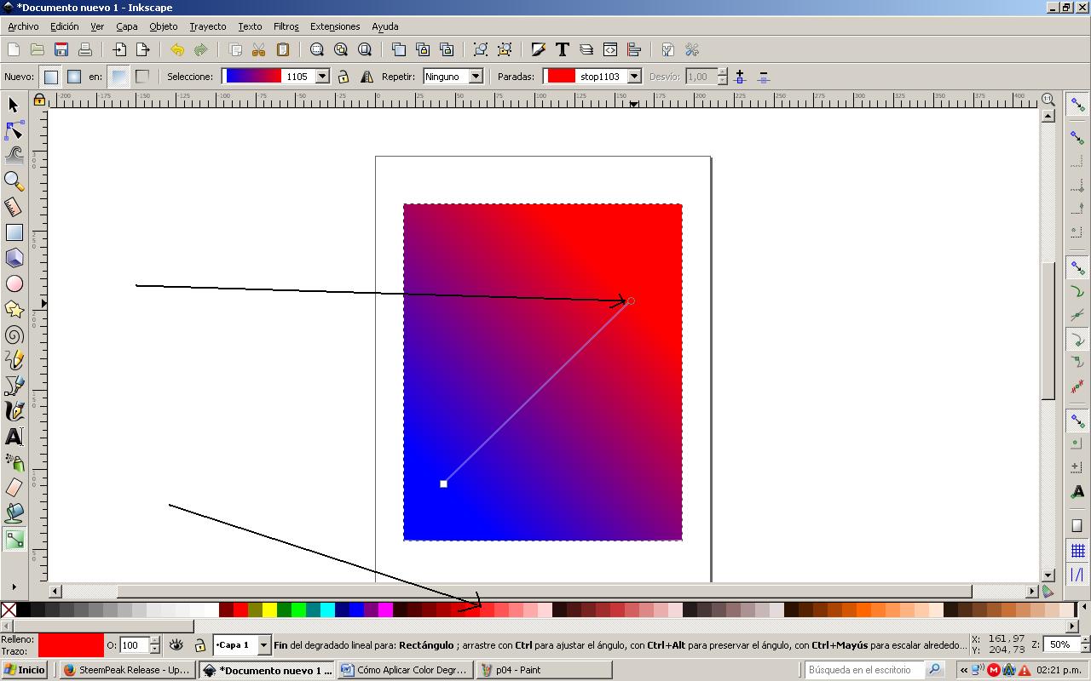Open Capa menu

pyautogui.click(x=127, y=26)
